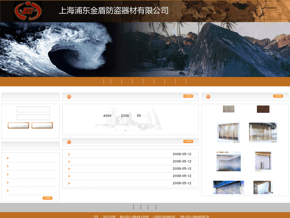Open MORE at the bottom of the left list
This screenshot has width=290, height=218.
coord(47,198)
